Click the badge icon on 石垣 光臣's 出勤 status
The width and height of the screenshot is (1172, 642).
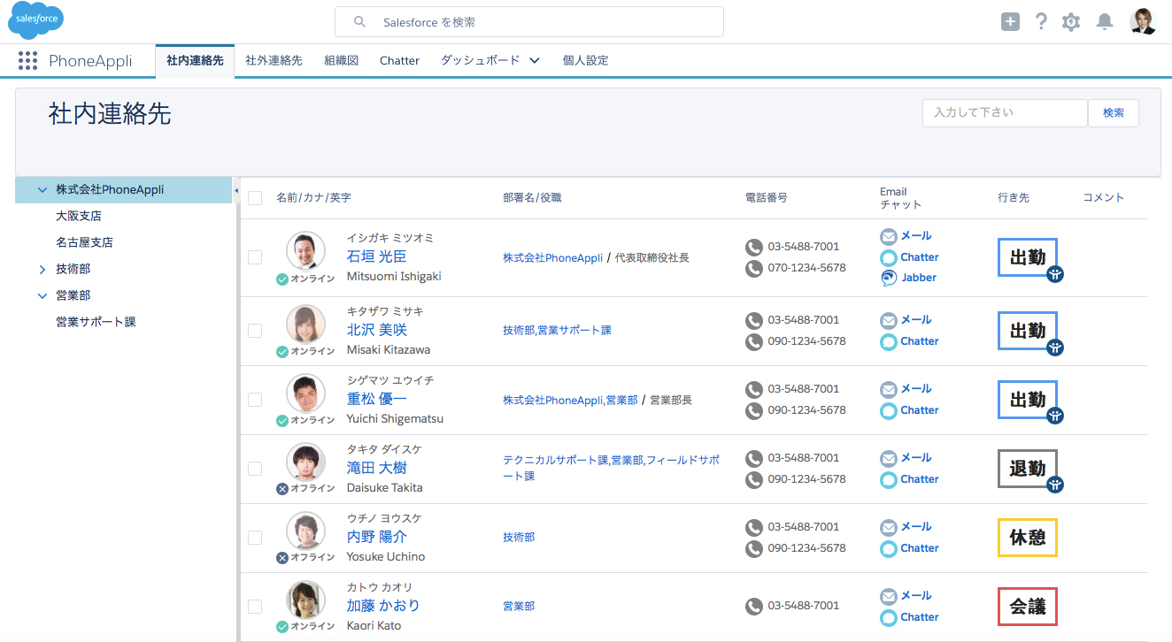tap(1054, 273)
